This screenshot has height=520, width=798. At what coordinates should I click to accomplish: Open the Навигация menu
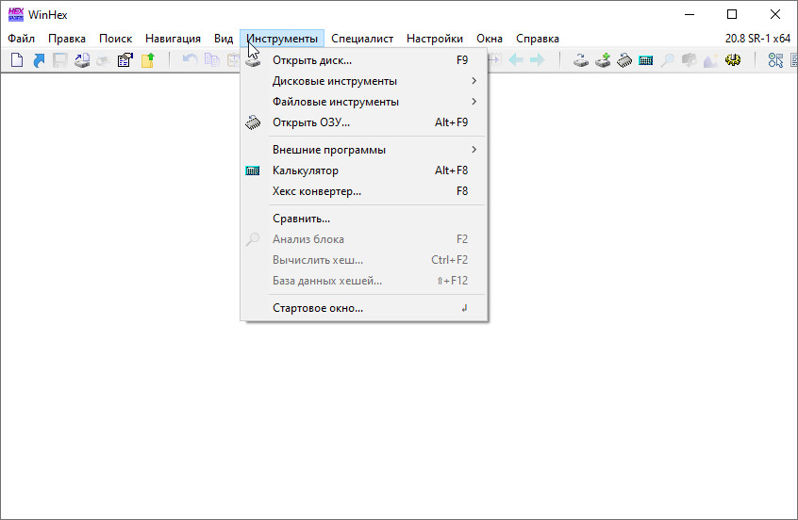point(173,39)
